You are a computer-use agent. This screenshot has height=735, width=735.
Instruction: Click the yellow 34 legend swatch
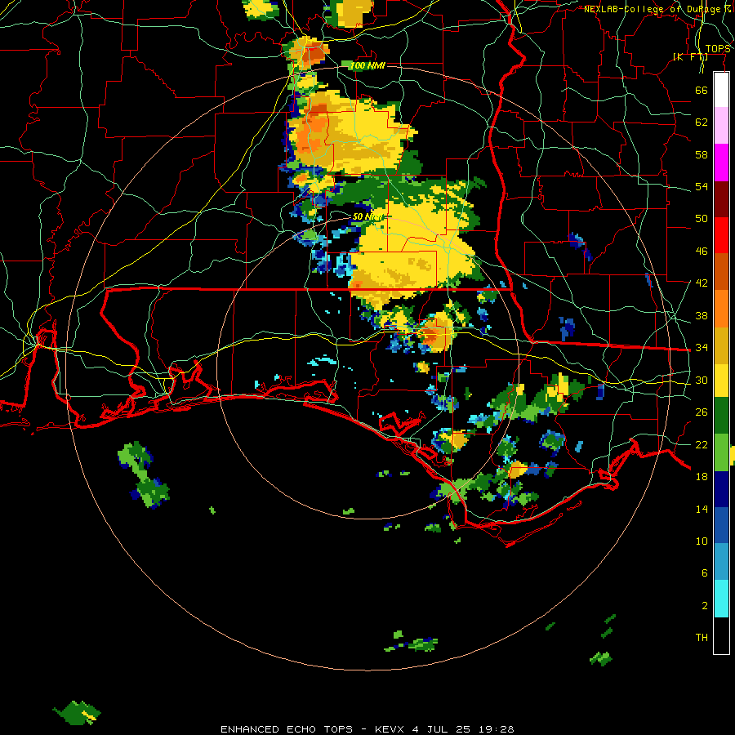721,381
